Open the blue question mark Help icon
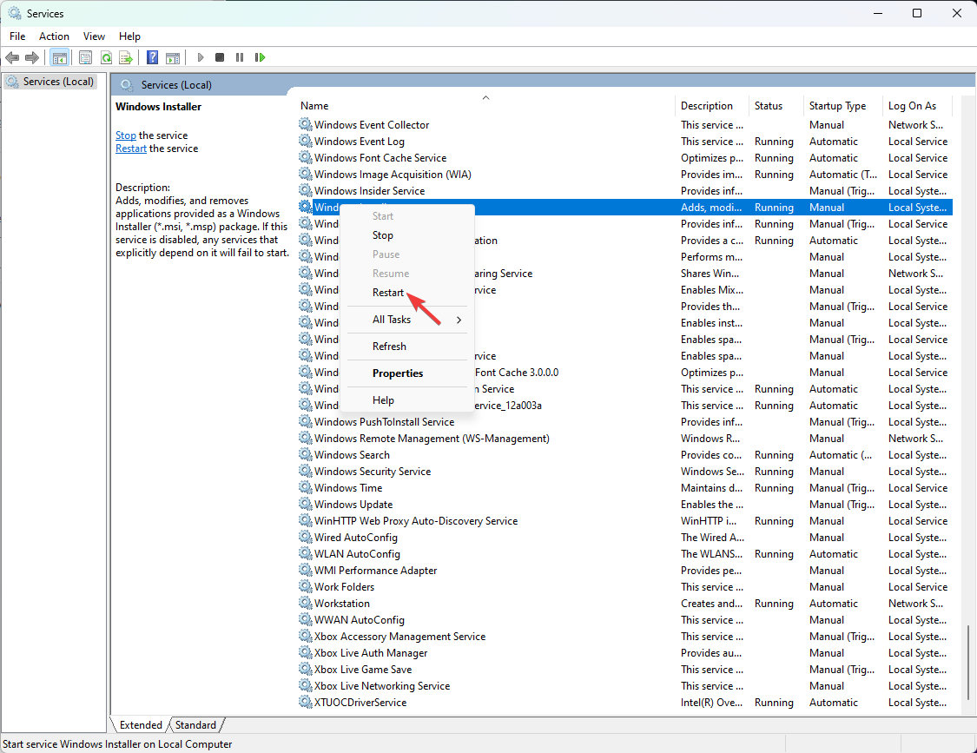This screenshot has width=977, height=753. coord(152,57)
